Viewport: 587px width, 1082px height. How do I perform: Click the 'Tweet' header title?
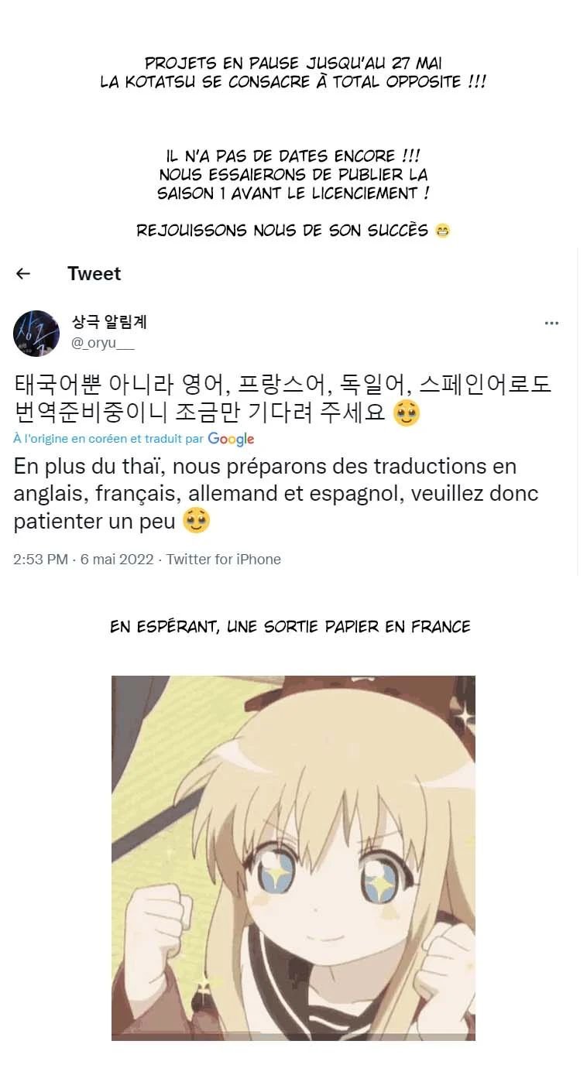(x=94, y=273)
